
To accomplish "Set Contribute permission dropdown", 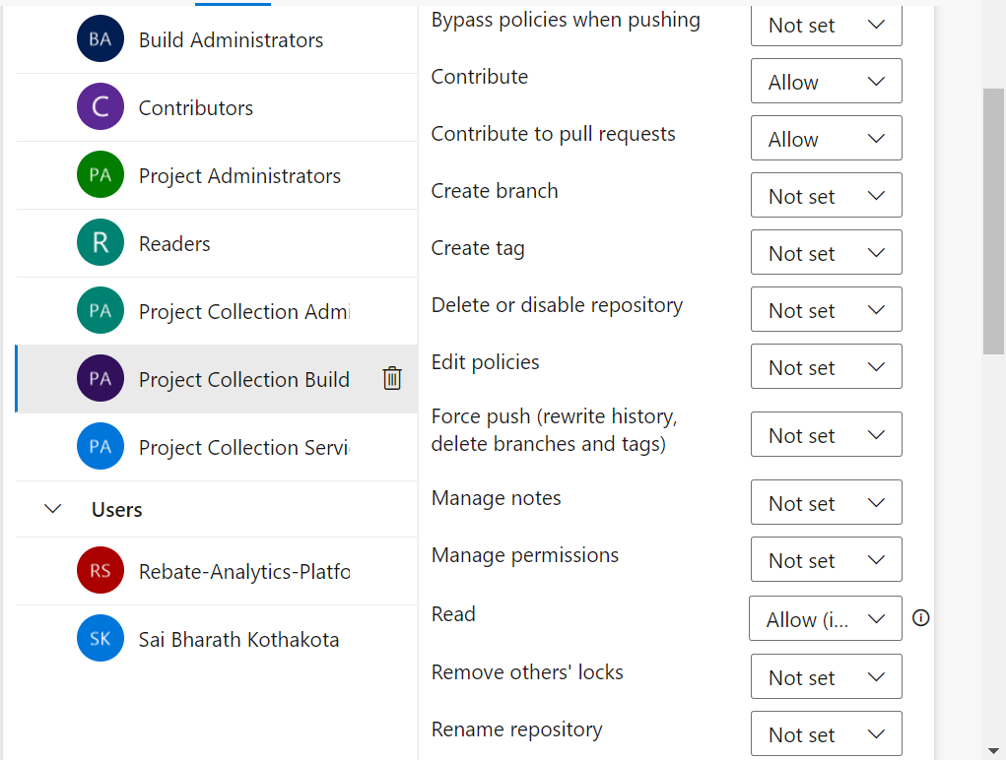I will click(x=826, y=81).
